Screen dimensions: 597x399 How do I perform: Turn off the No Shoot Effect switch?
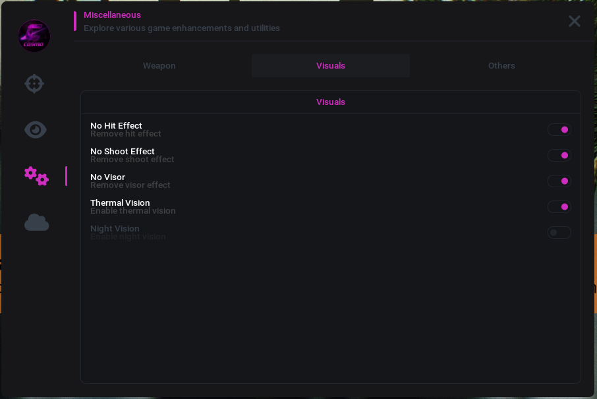tap(559, 155)
